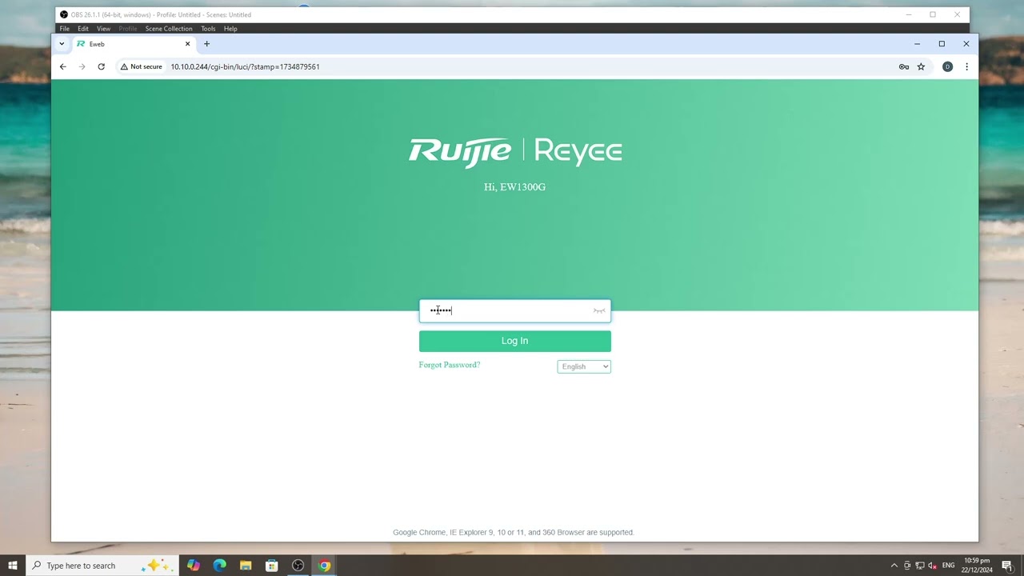Click the Ruijie Reyee logo

[x=515, y=152]
